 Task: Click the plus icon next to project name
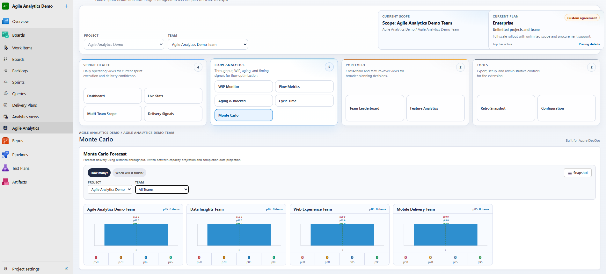point(66,6)
